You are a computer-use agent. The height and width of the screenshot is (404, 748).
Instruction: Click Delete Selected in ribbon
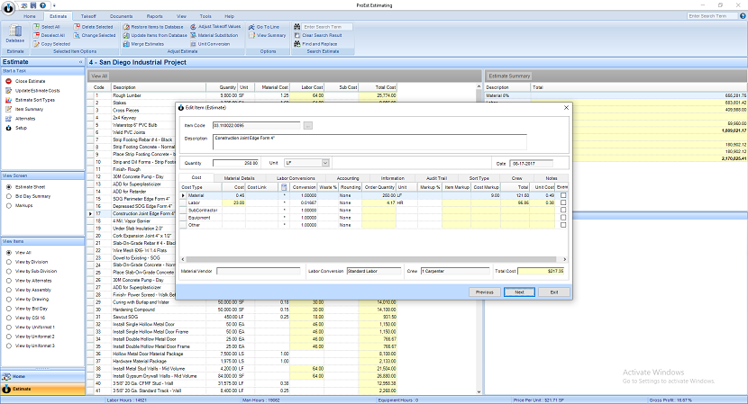94,27
